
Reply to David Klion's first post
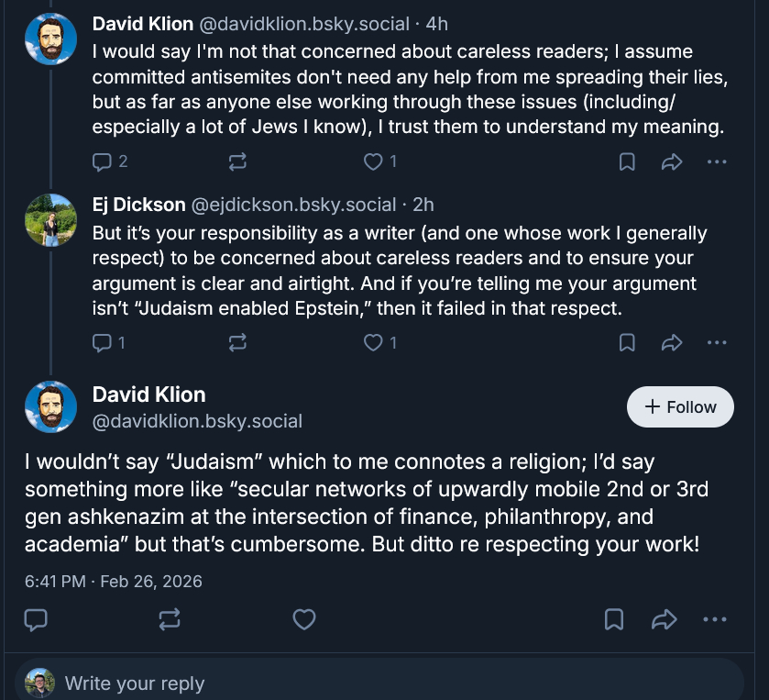tap(102, 162)
